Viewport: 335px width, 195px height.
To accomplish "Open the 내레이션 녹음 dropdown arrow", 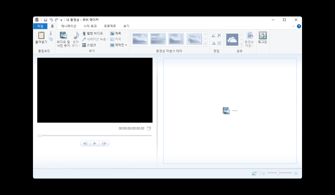I will click(108, 39).
